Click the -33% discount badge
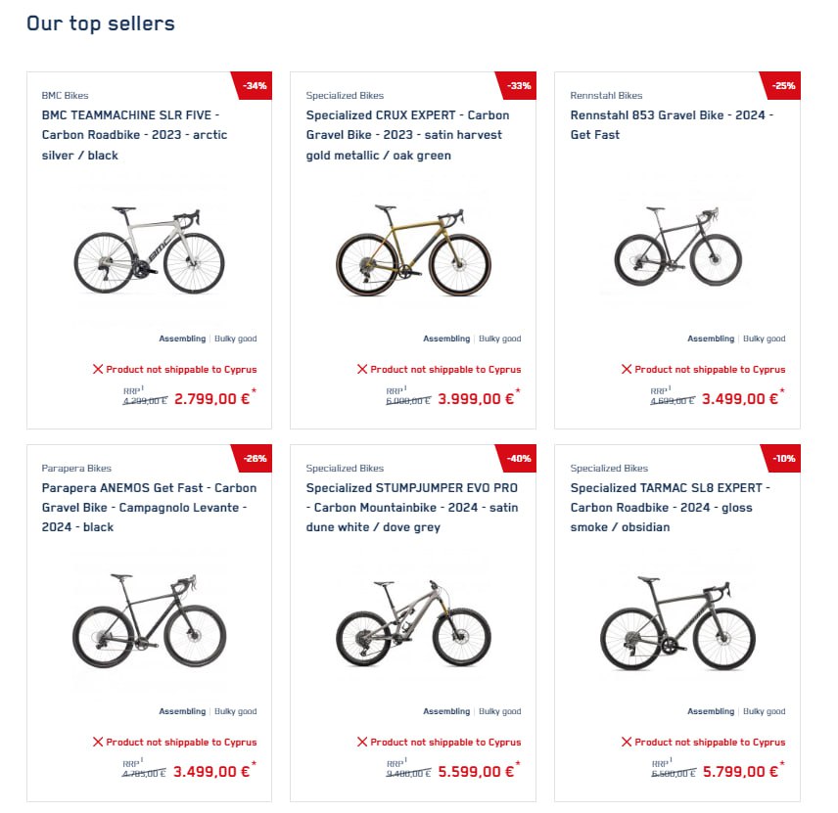Image resolution: width=838 pixels, height=813 pixels. [519, 85]
